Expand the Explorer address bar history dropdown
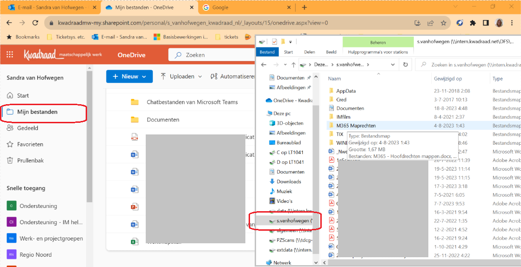Image resolution: width=521 pixels, height=267 pixels. [393, 65]
